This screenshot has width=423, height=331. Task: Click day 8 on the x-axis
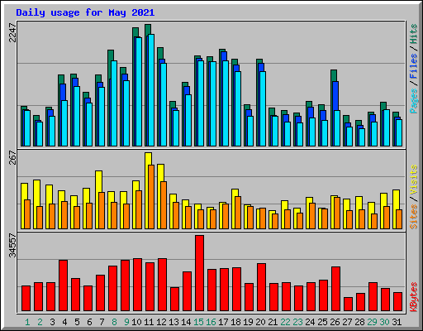(114, 322)
